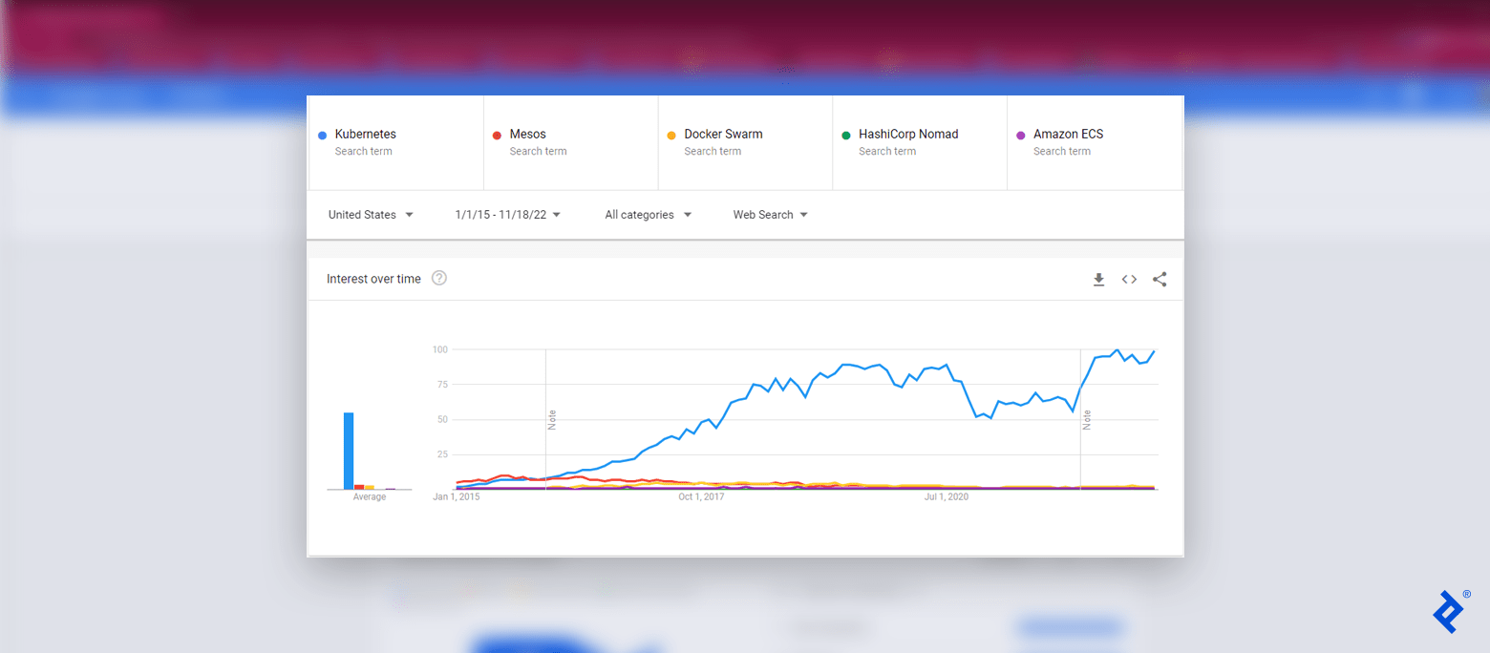
Task: Click the purple Amazon ECS dot
Action: 1020,135
